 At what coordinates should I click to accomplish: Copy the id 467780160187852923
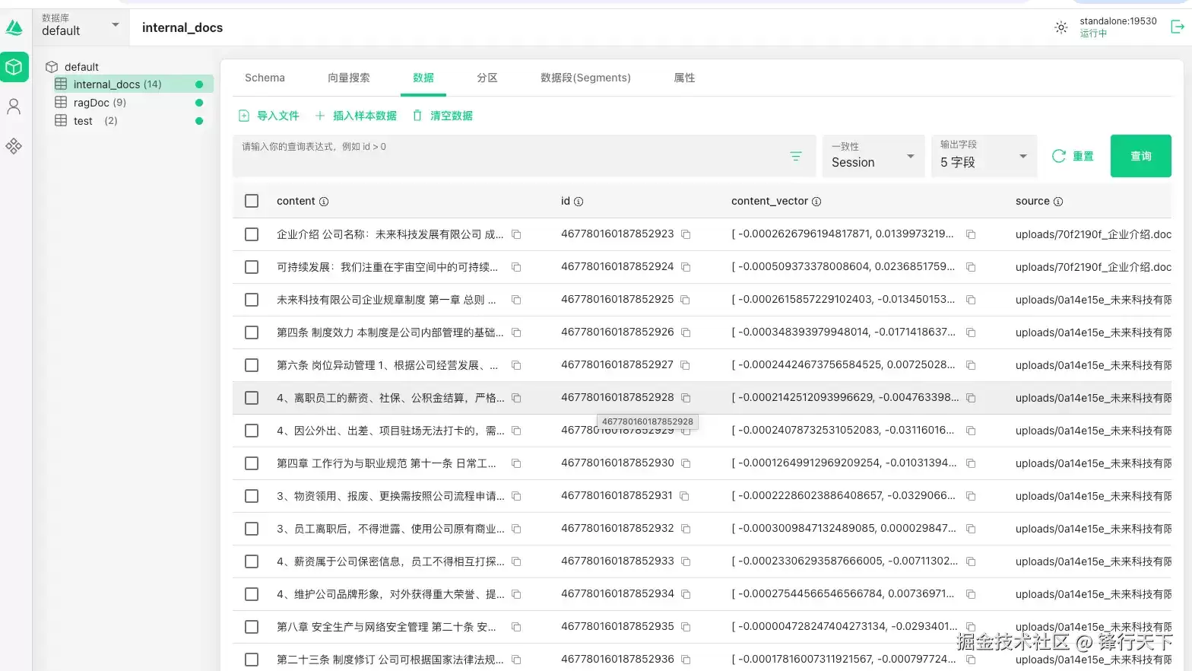(x=686, y=234)
